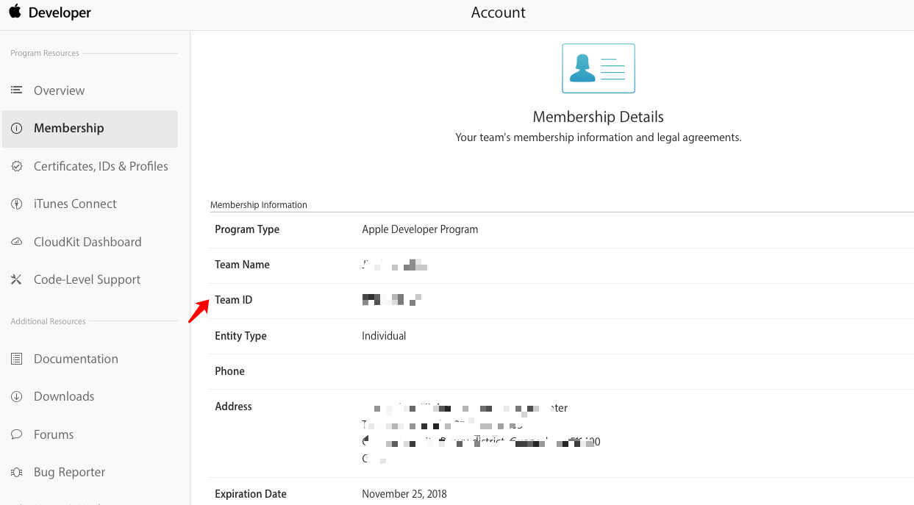This screenshot has height=505, width=914.
Task: Click the Membership info icon
Action: [17, 128]
